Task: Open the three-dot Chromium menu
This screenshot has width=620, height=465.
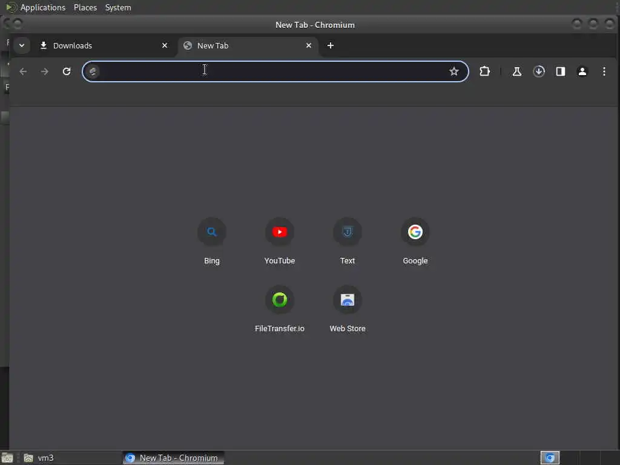Action: 604,71
